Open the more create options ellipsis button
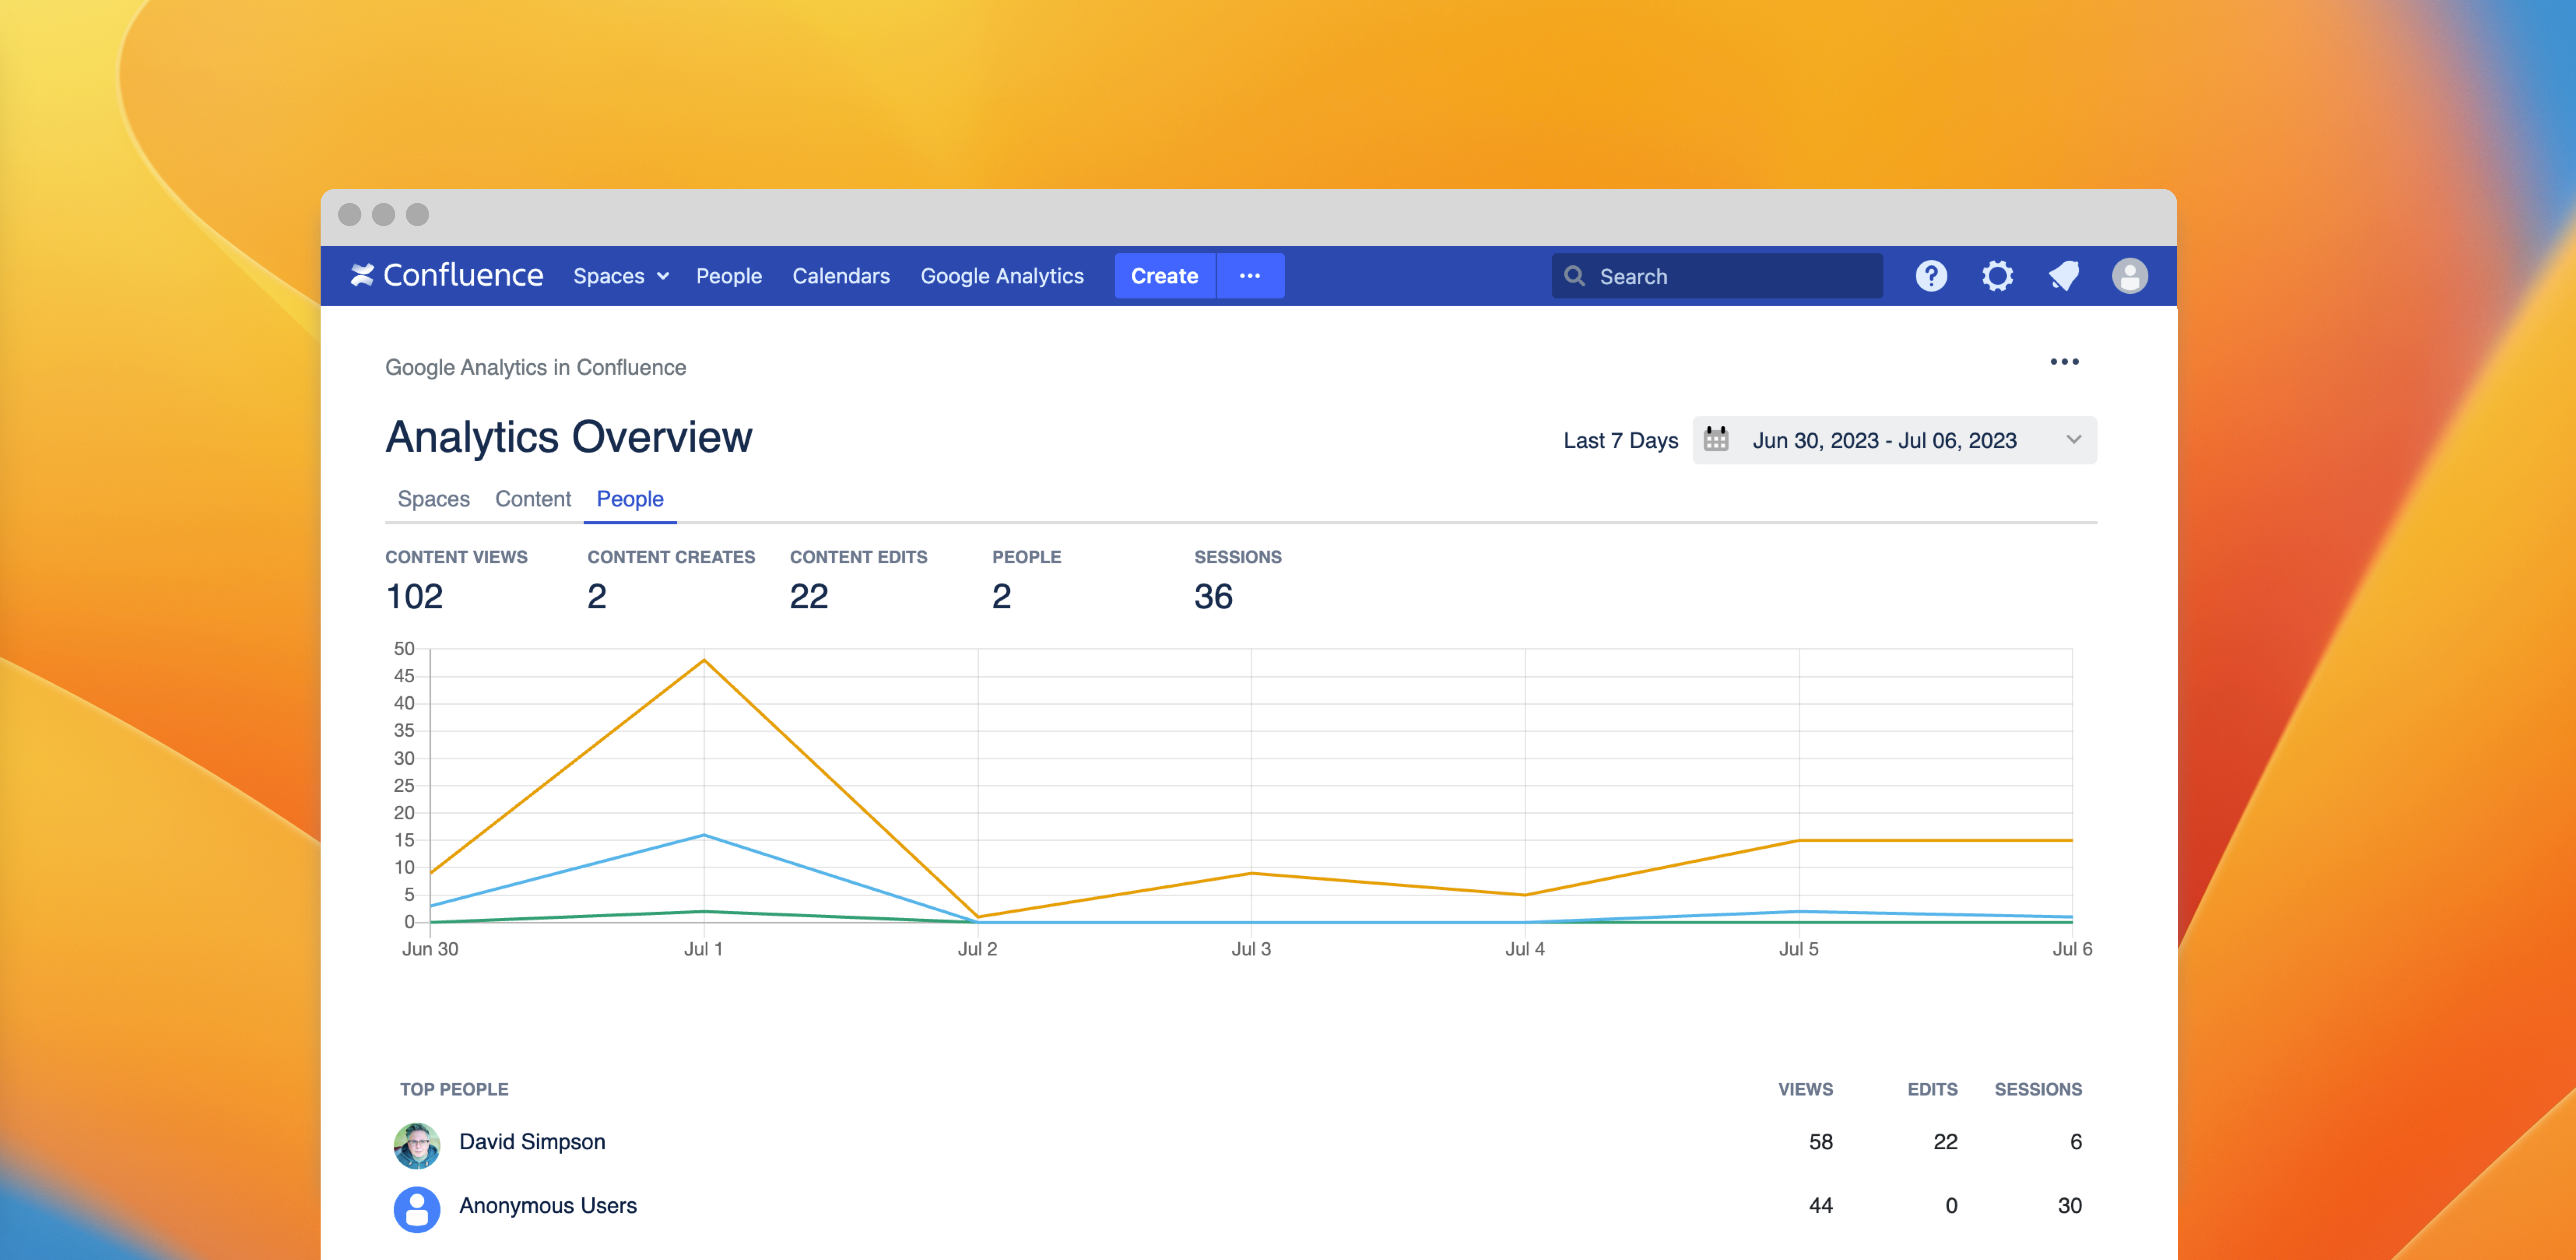 (x=1250, y=276)
